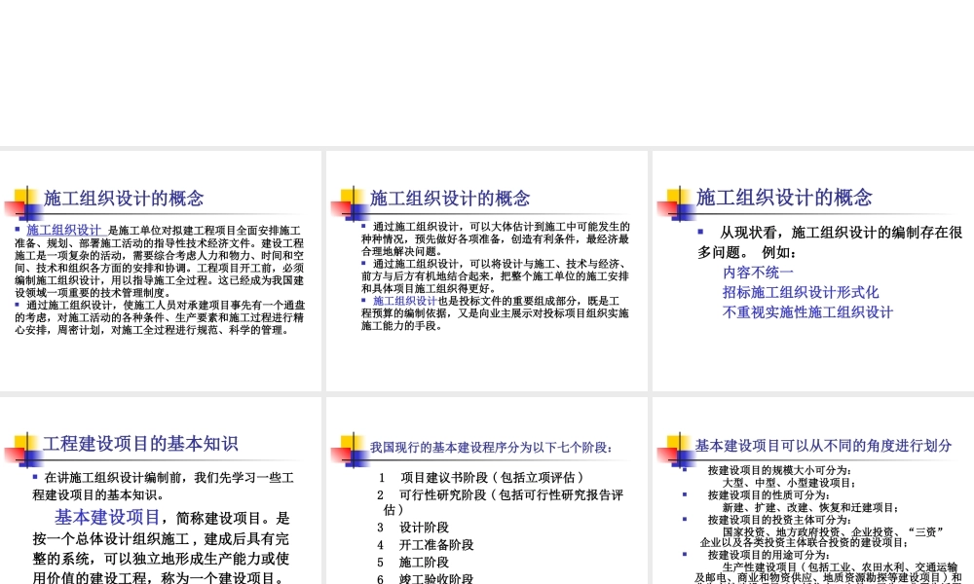
Task: Click the text 不重视实施性施工组织设计
Action: click(807, 312)
